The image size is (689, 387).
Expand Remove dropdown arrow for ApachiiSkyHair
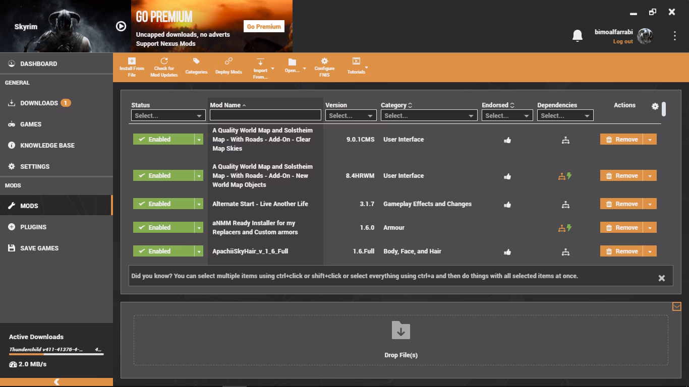pos(650,251)
